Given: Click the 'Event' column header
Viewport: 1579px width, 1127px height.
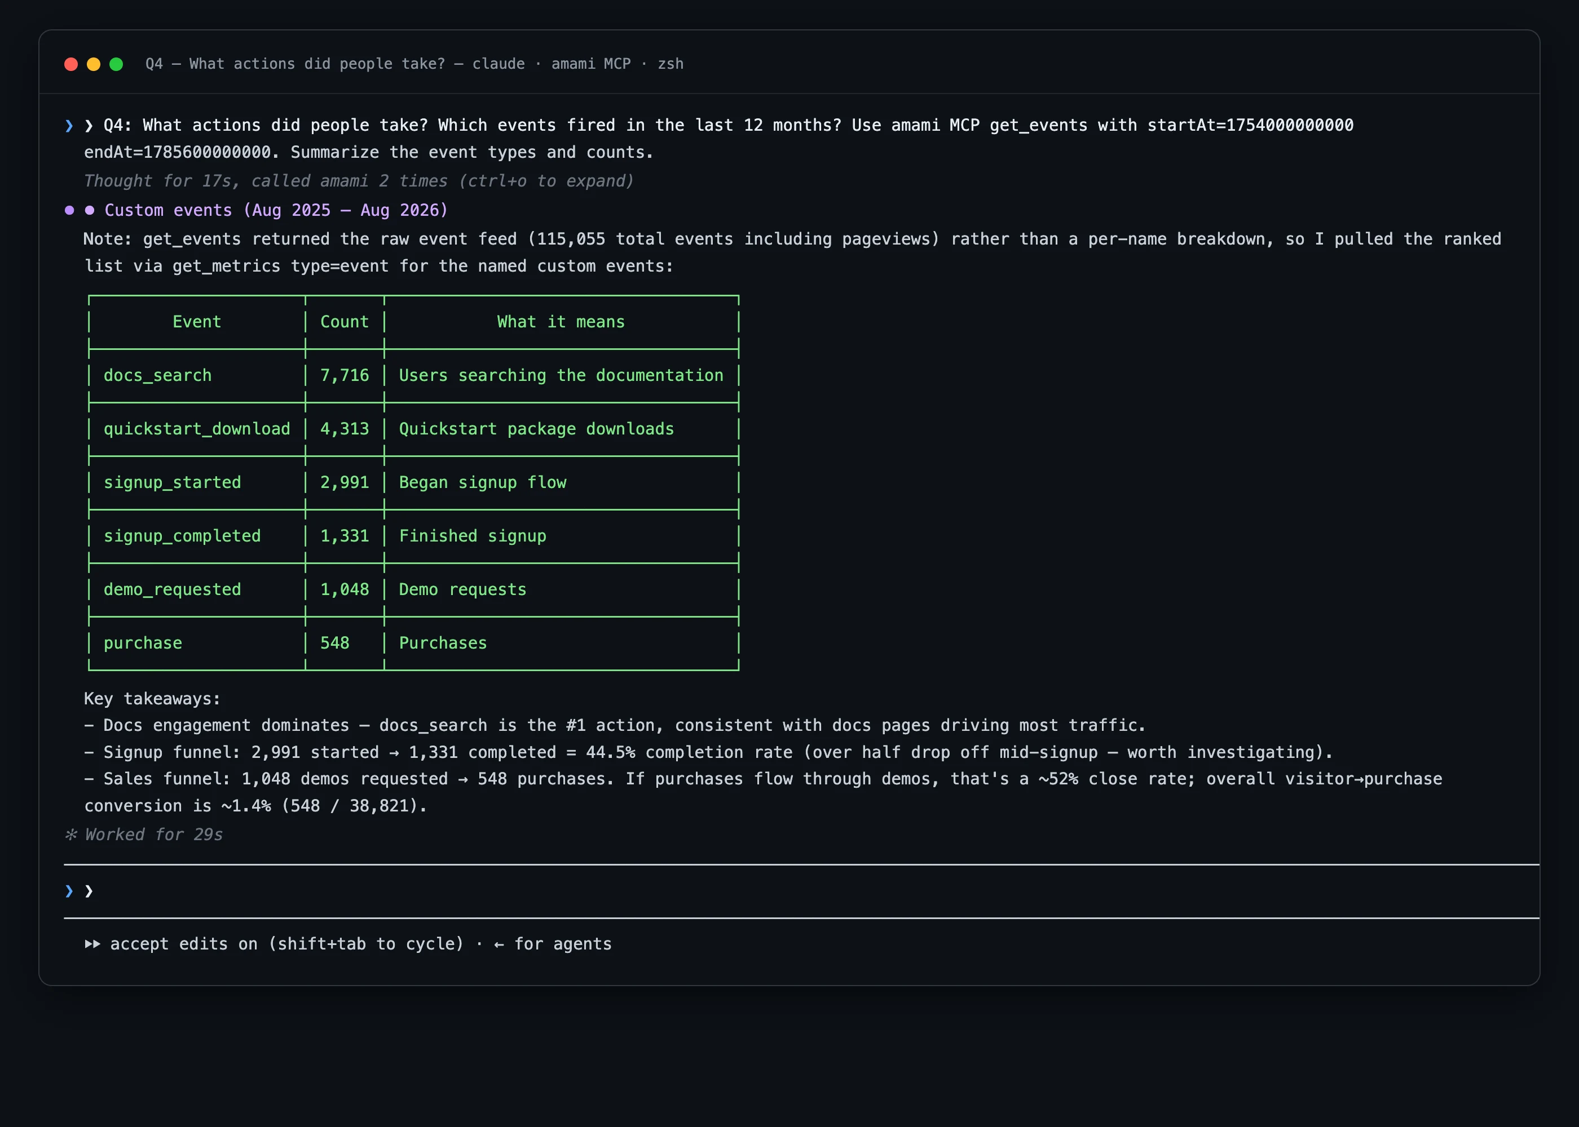Looking at the screenshot, I should [196, 322].
